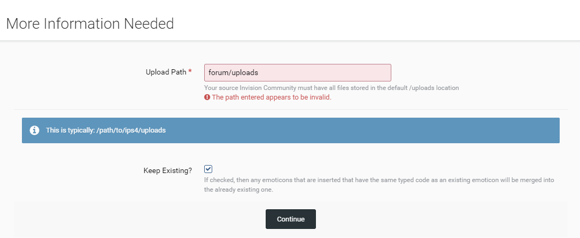Select the invalid path error message
The width and height of the screenshot is (580, 238).
[x=272, y=97]
